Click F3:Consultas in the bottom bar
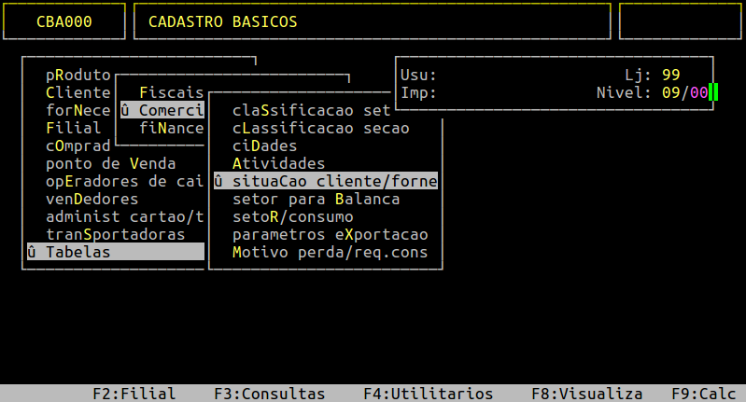Viewport: 746px width, 402px height. click(x=269, y=394)
